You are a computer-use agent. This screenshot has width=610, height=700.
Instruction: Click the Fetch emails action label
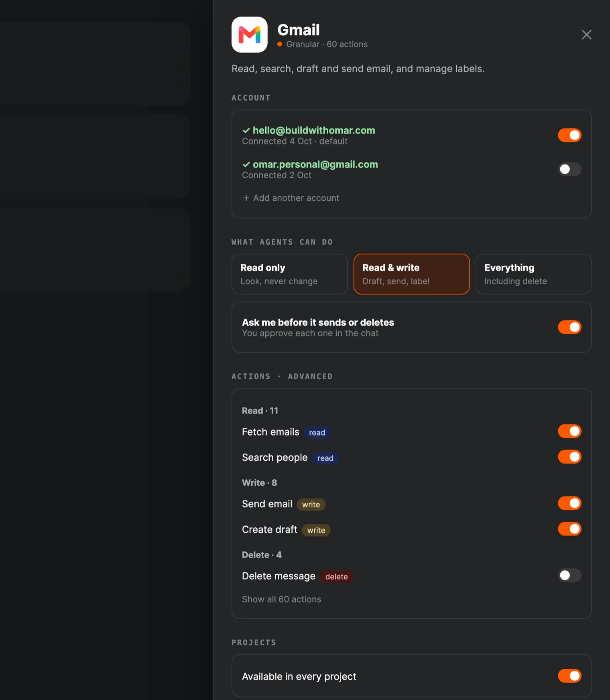(270, 432)
